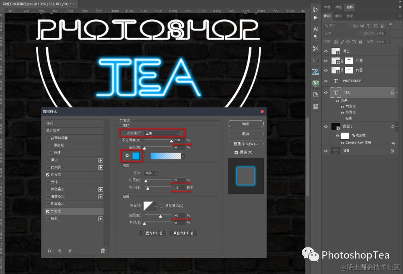Click the pixel layer filter icon
The height and width of the screenshot is (274, 403).
click(355, 25)
